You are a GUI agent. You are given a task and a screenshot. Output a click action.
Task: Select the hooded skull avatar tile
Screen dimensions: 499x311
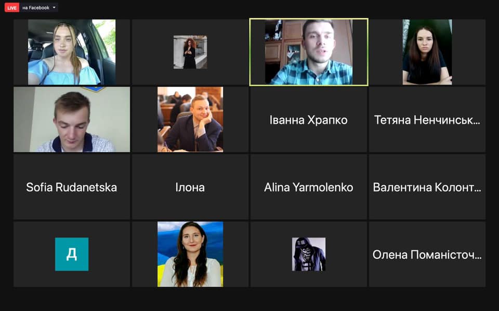coord(309,254)
